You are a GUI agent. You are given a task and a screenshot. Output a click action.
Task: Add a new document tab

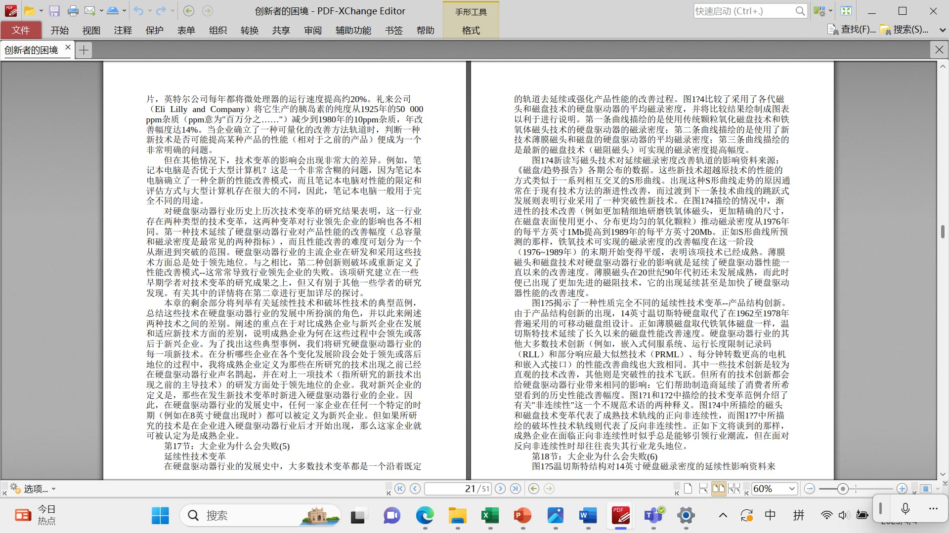84,50
